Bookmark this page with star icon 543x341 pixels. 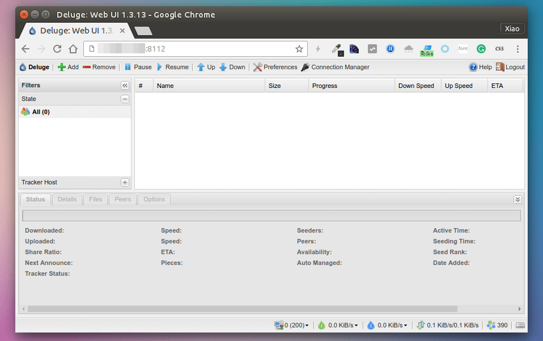pos(299,49)
